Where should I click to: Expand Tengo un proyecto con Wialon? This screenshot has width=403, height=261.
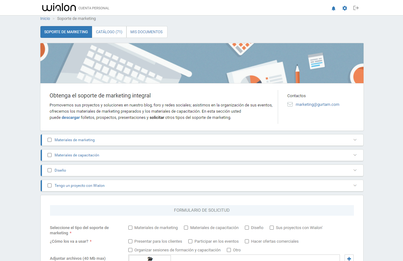pyautogui.click(x=355, y=185)
